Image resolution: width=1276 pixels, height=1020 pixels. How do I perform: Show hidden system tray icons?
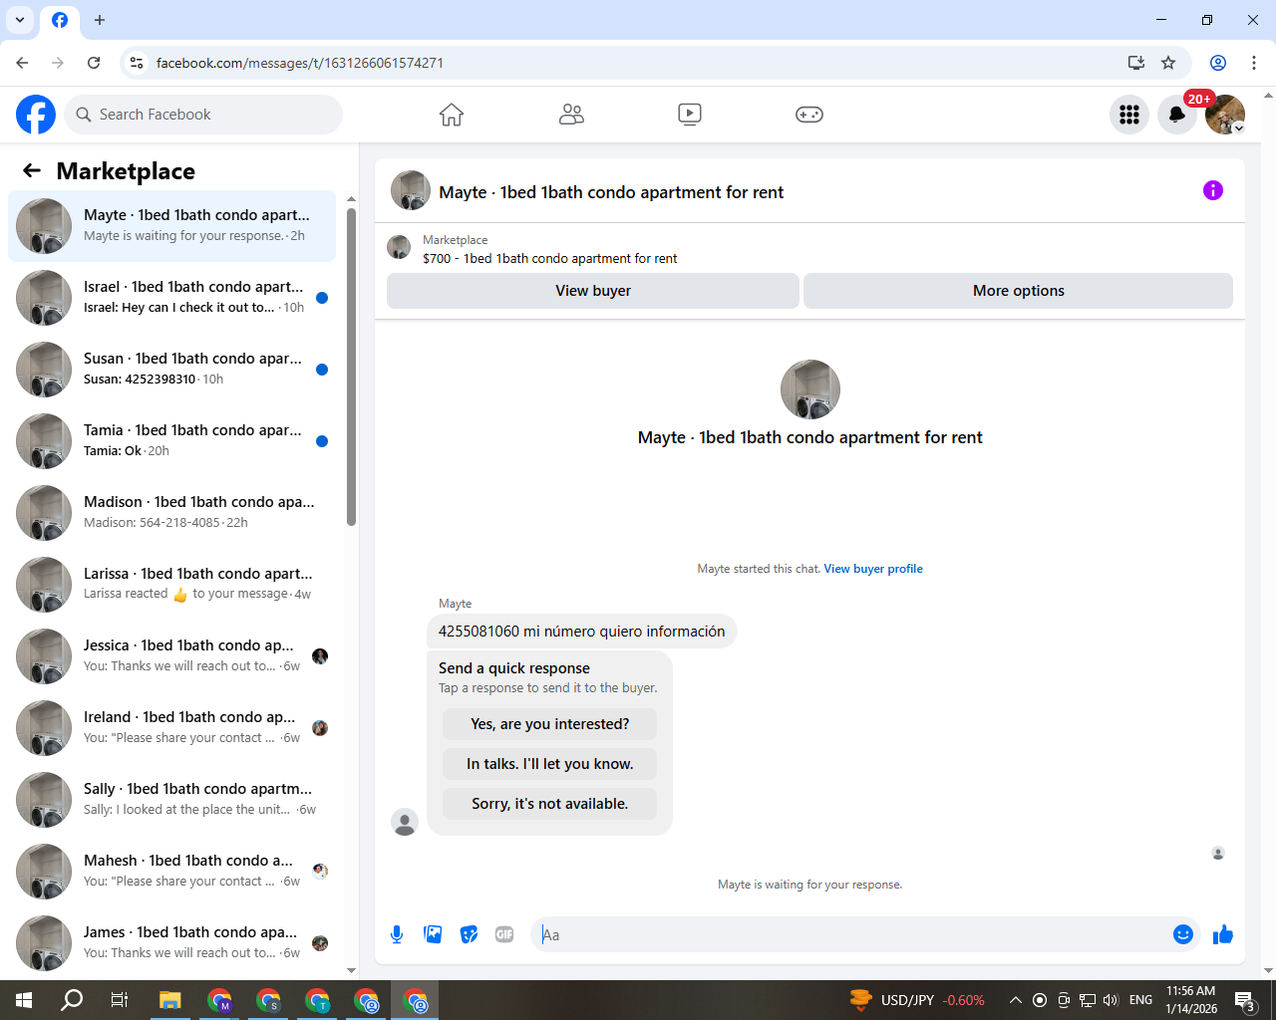coord(1015,1000)
